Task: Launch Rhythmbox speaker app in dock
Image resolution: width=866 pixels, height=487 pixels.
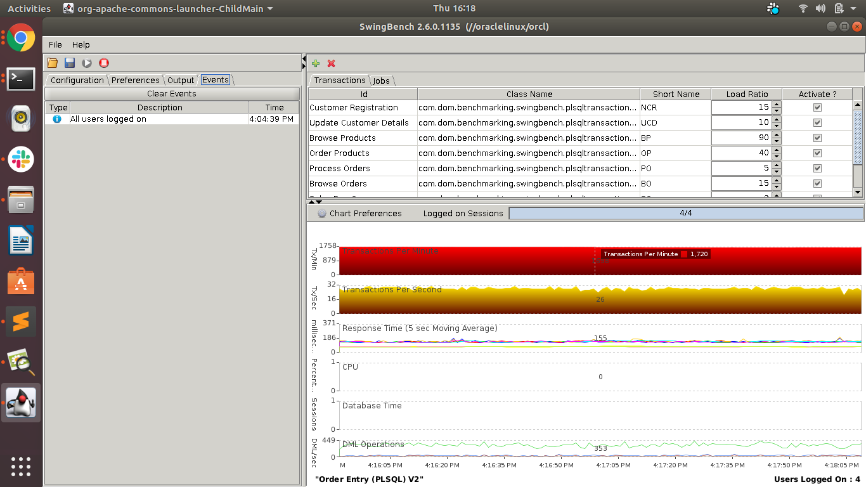Action: [21, 119]
